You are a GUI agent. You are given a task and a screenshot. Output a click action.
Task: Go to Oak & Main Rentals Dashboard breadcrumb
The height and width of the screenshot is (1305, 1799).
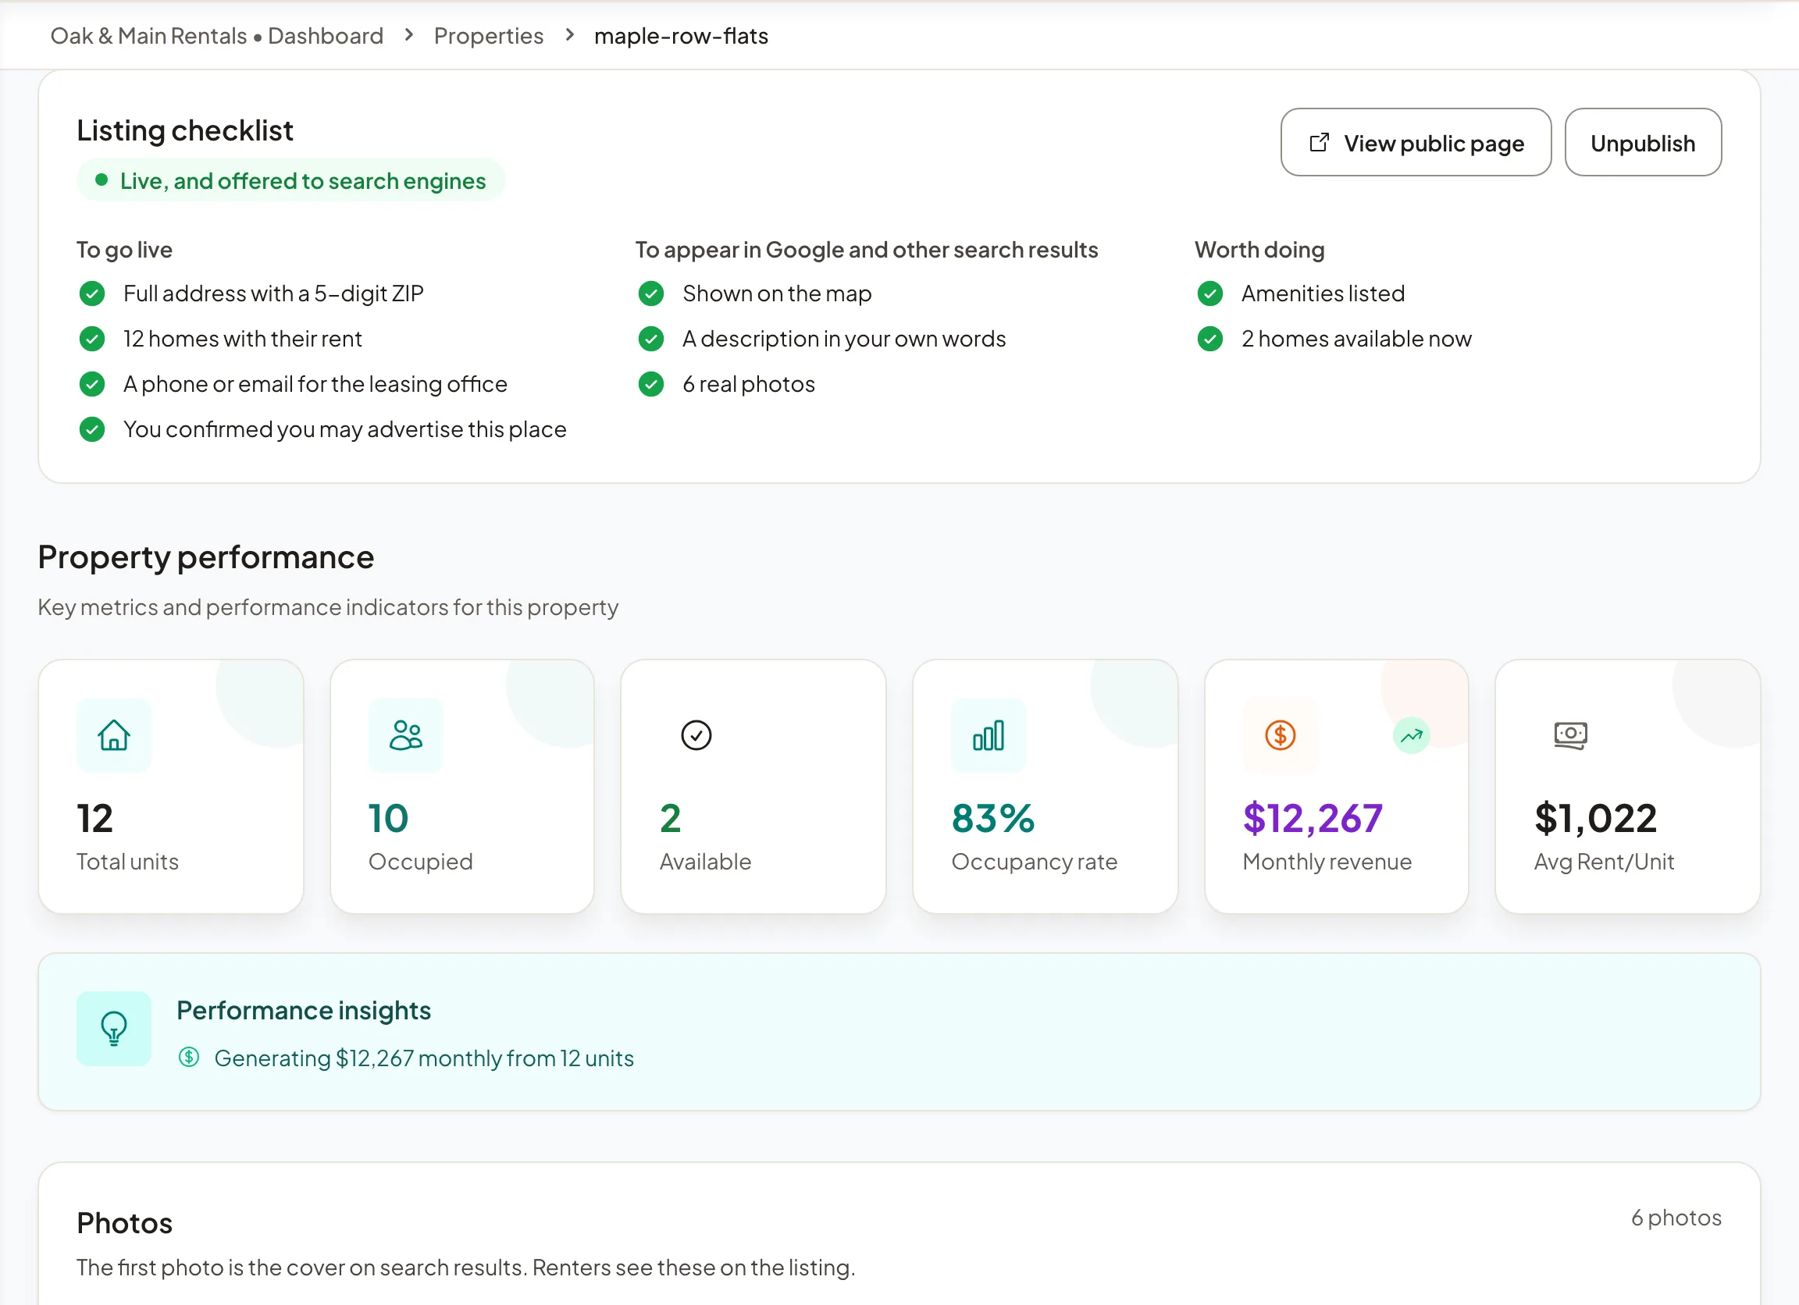pyautogui.click(x=216, y=36)
